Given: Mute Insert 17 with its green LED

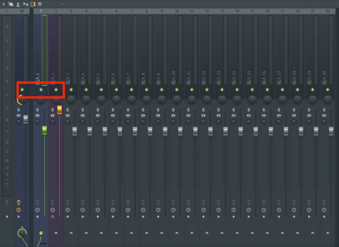Looking at the screenshot, I should point(282,90).
